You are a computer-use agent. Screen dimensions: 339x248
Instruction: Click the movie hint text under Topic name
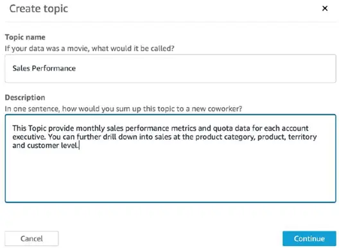(89, 48)
